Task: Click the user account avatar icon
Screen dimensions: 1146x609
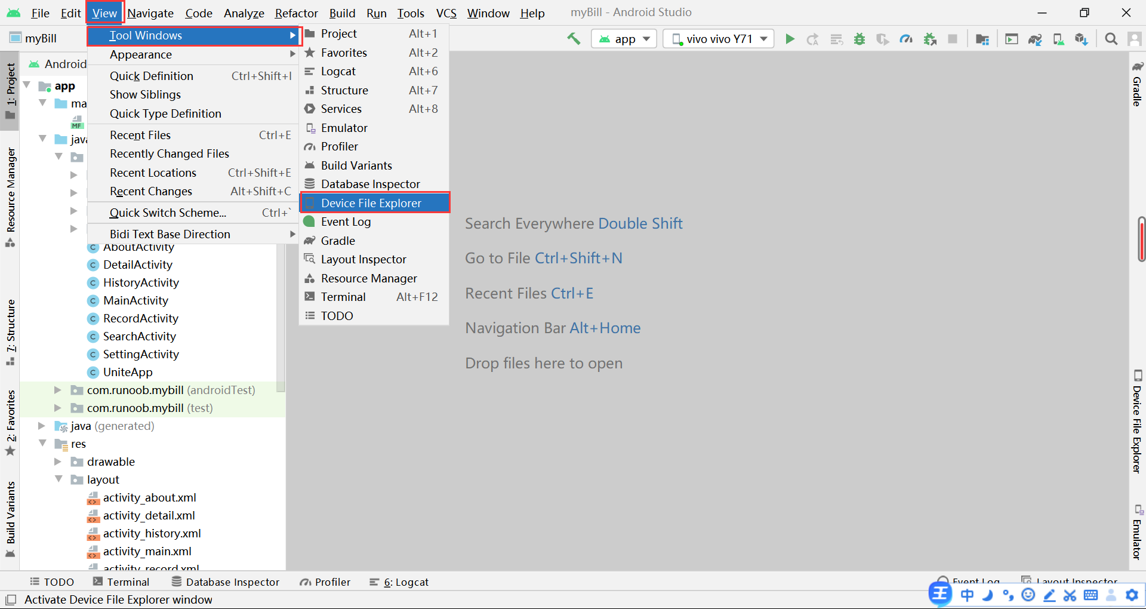Action: tap(1134, 39)
